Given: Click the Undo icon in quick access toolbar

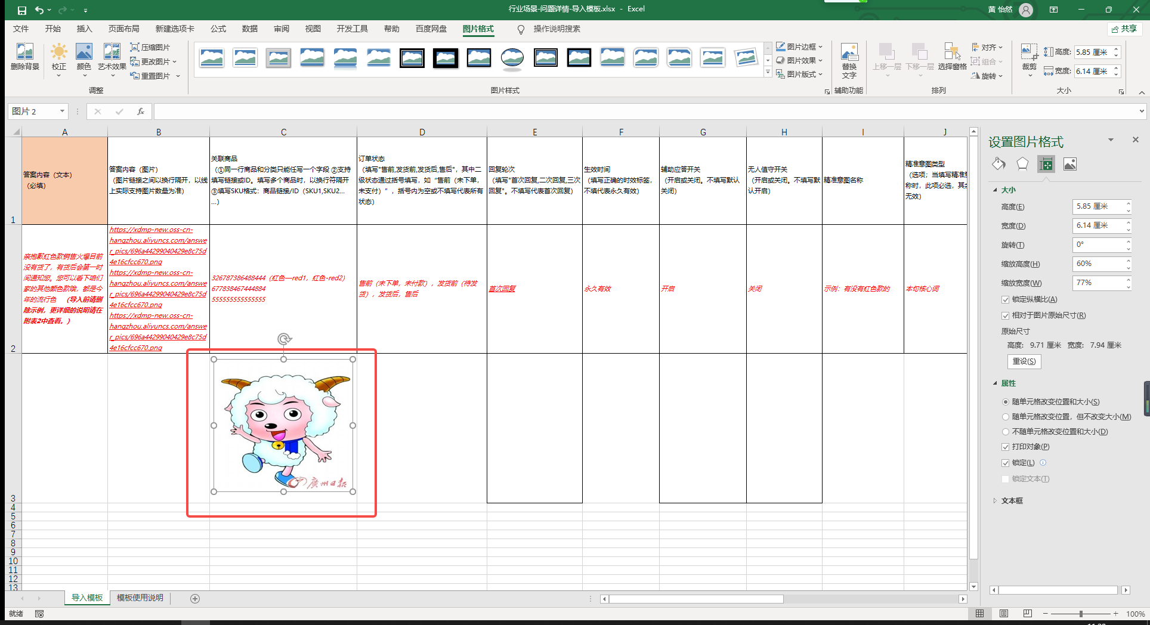Looking at the screenshot, I should [x=39, y=10].
